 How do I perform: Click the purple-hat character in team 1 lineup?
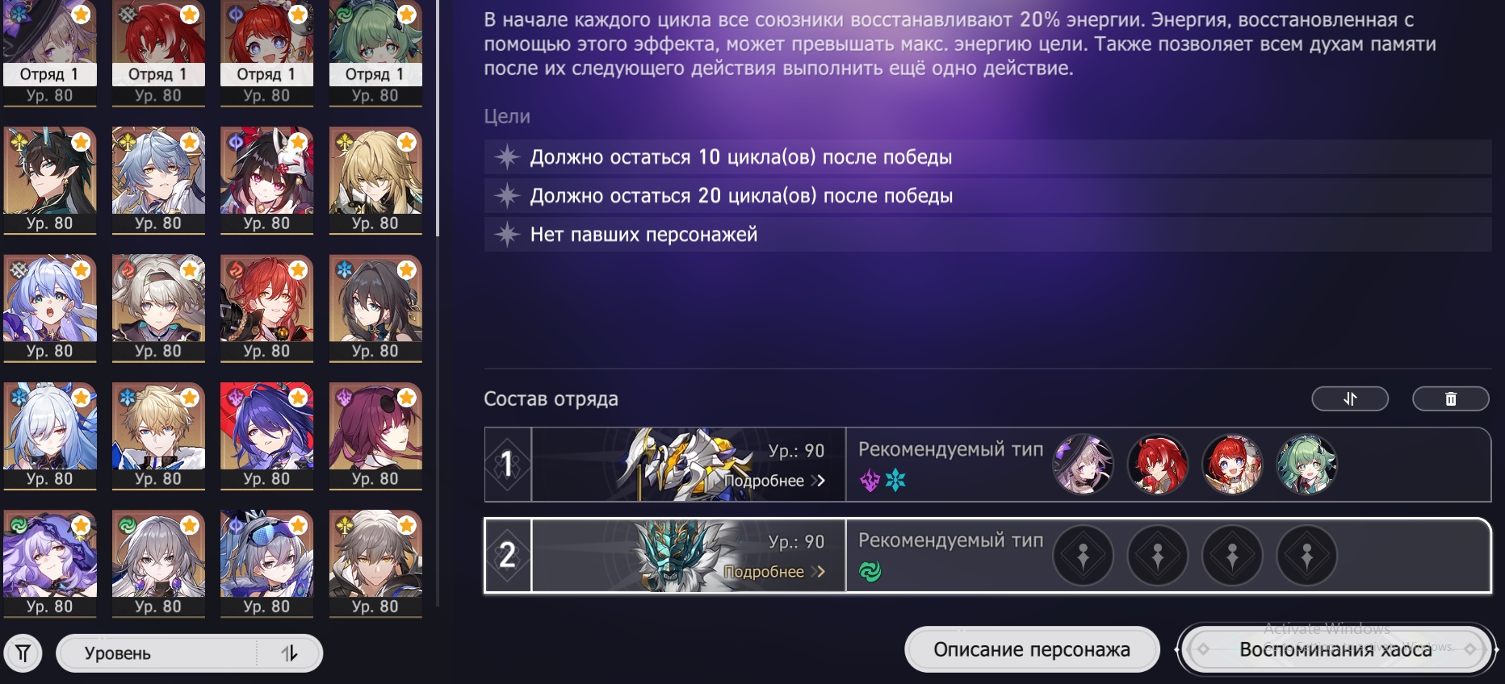tap(1083, 464)
